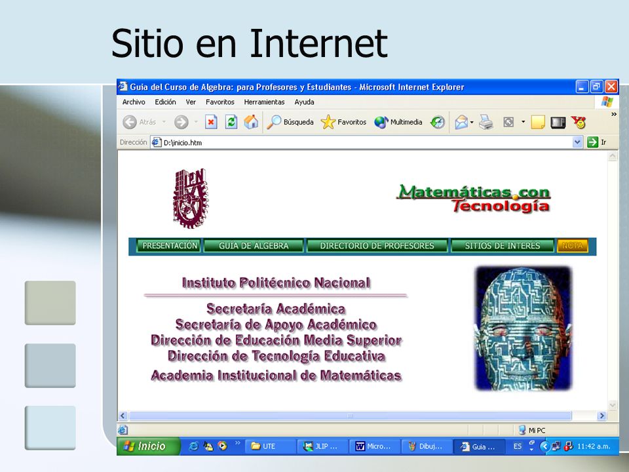
Task: Stop page loading with red X icon
Action: pyautogui.click(x=211, y=122)
